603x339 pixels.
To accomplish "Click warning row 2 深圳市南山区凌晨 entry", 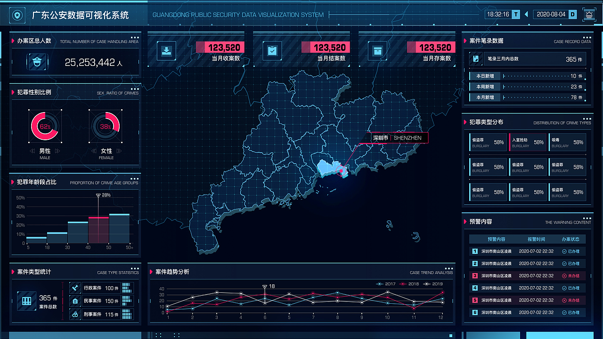I will coord(528,264).
